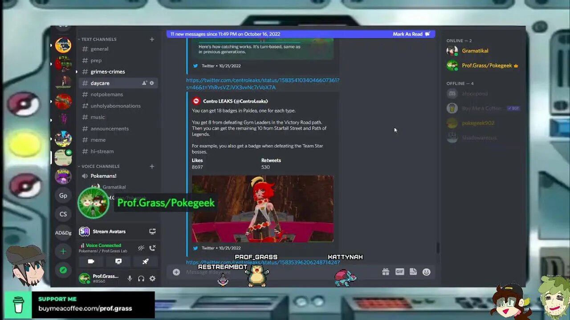This screenshot has height=320, width=570.
Task: Click share your screen button
Action: coord(118,261)
